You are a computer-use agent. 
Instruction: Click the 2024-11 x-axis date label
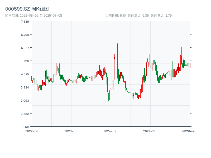[149, 131]
